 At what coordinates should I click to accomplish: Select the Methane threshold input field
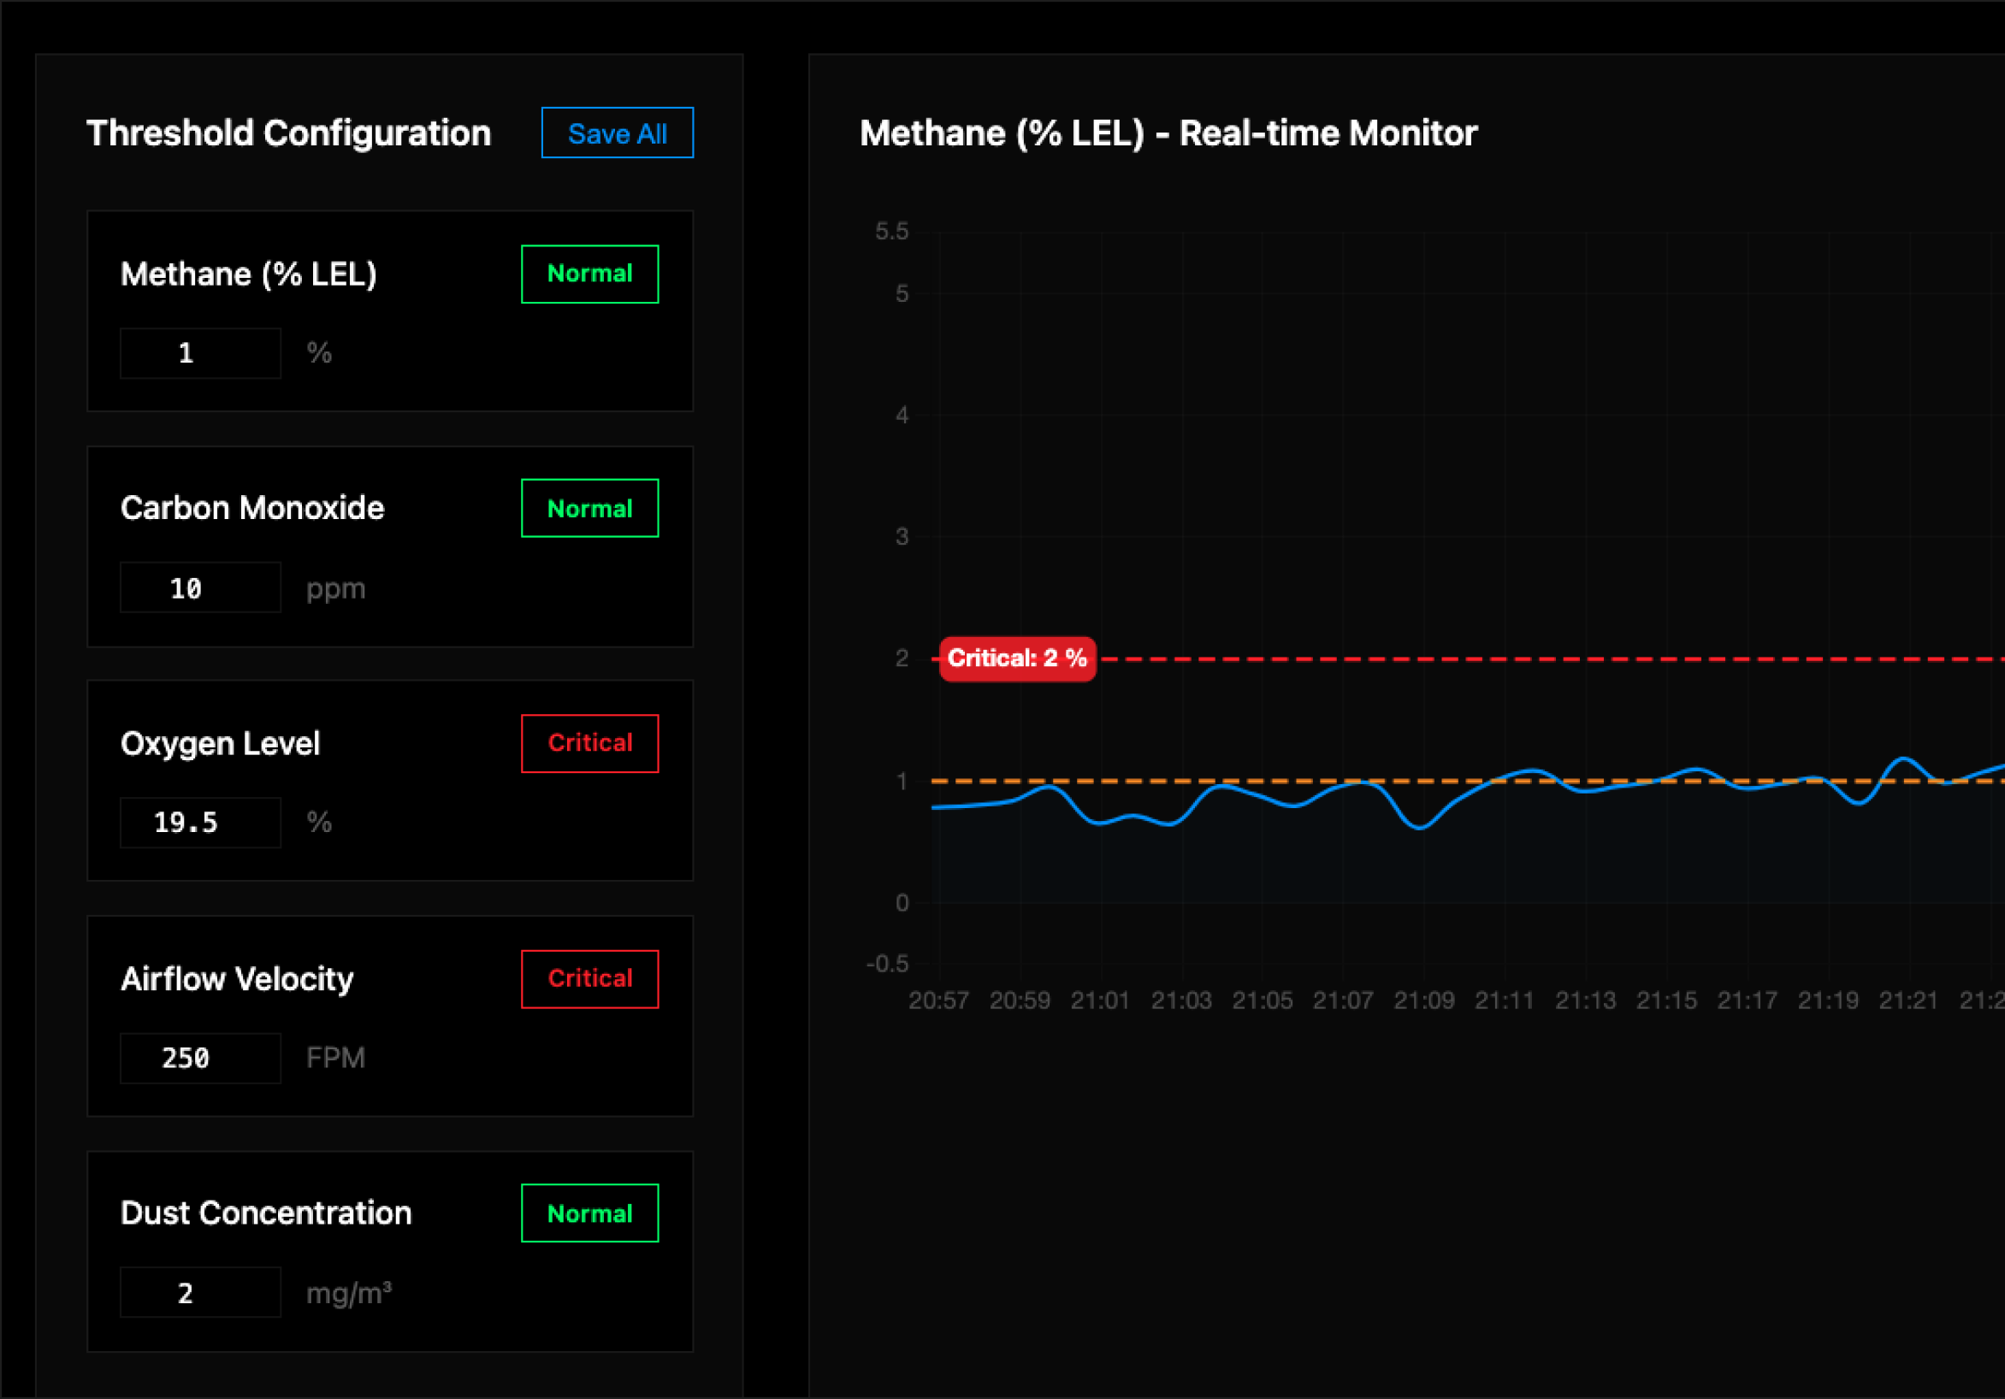tap(199, 352)
